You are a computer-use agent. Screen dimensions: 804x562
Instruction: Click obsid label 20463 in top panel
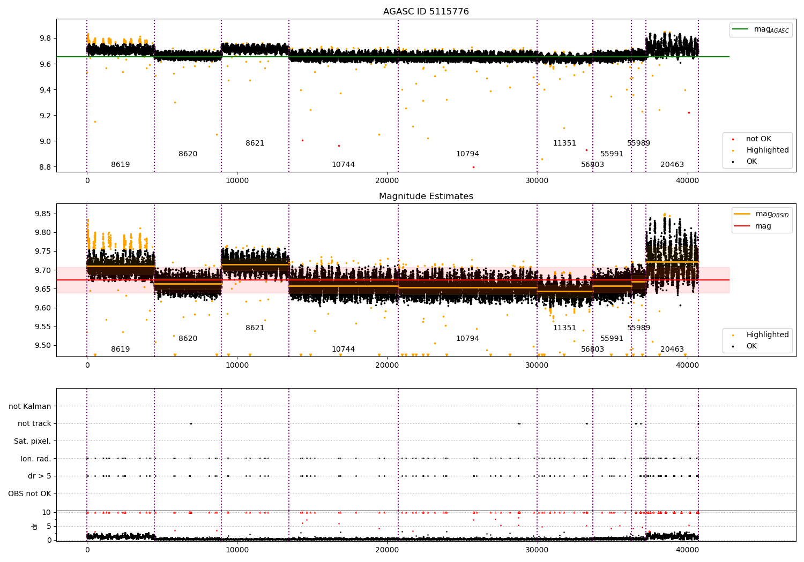(672, 165)
